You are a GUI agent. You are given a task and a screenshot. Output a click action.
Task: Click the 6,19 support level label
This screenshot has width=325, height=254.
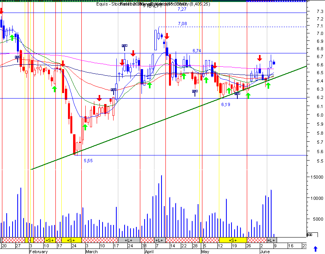[226, 104]
